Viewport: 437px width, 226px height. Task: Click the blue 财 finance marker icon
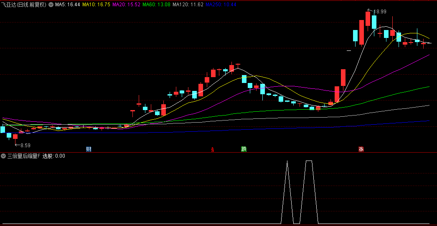pos(89,149)
